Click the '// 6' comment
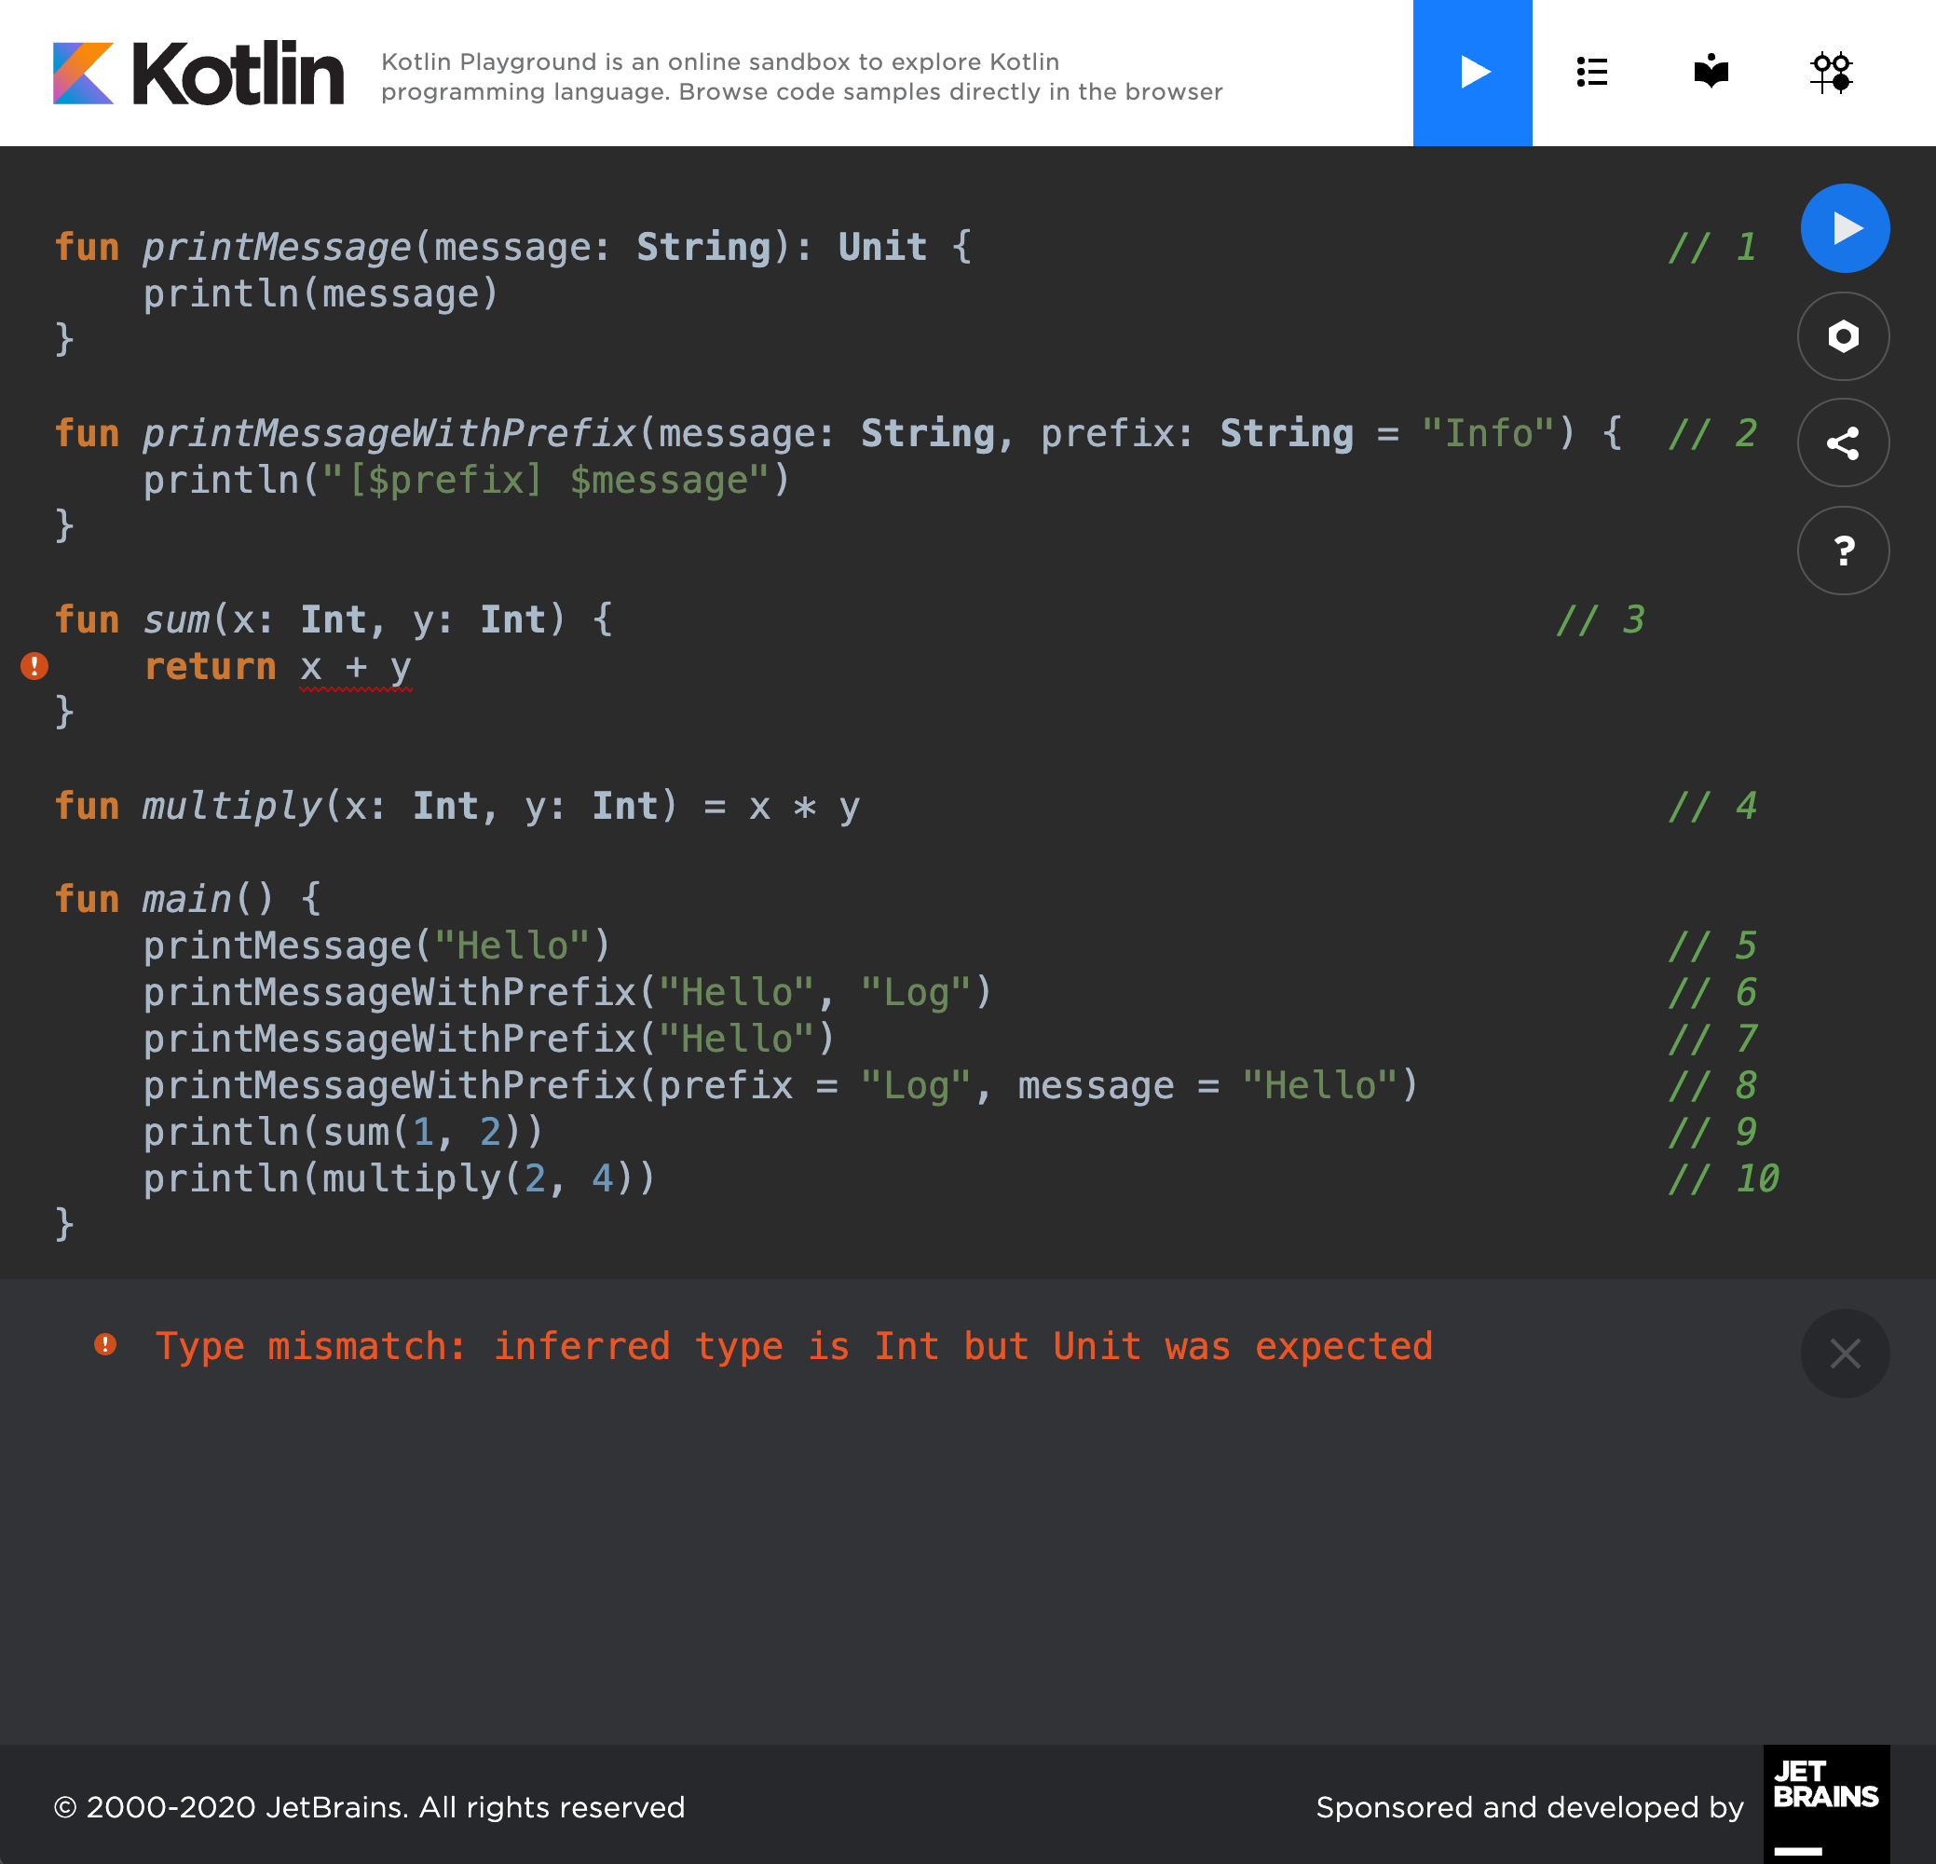 coord(1711,993)
